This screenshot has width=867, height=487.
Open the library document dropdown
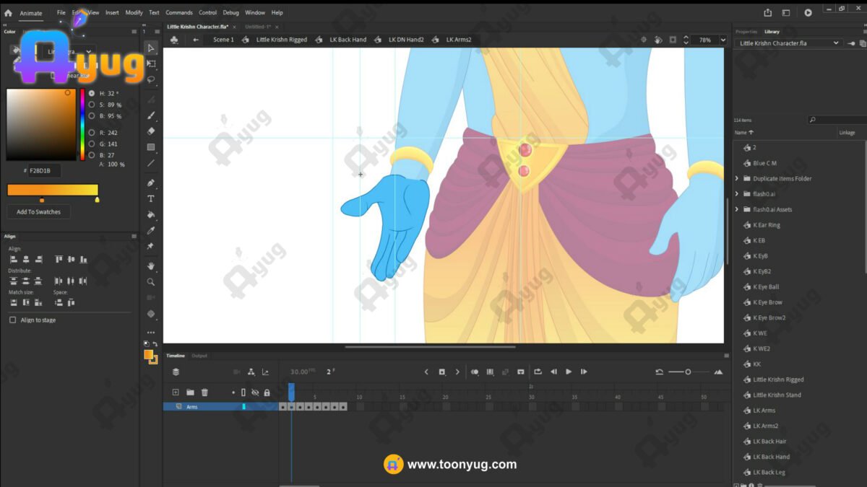790,43
